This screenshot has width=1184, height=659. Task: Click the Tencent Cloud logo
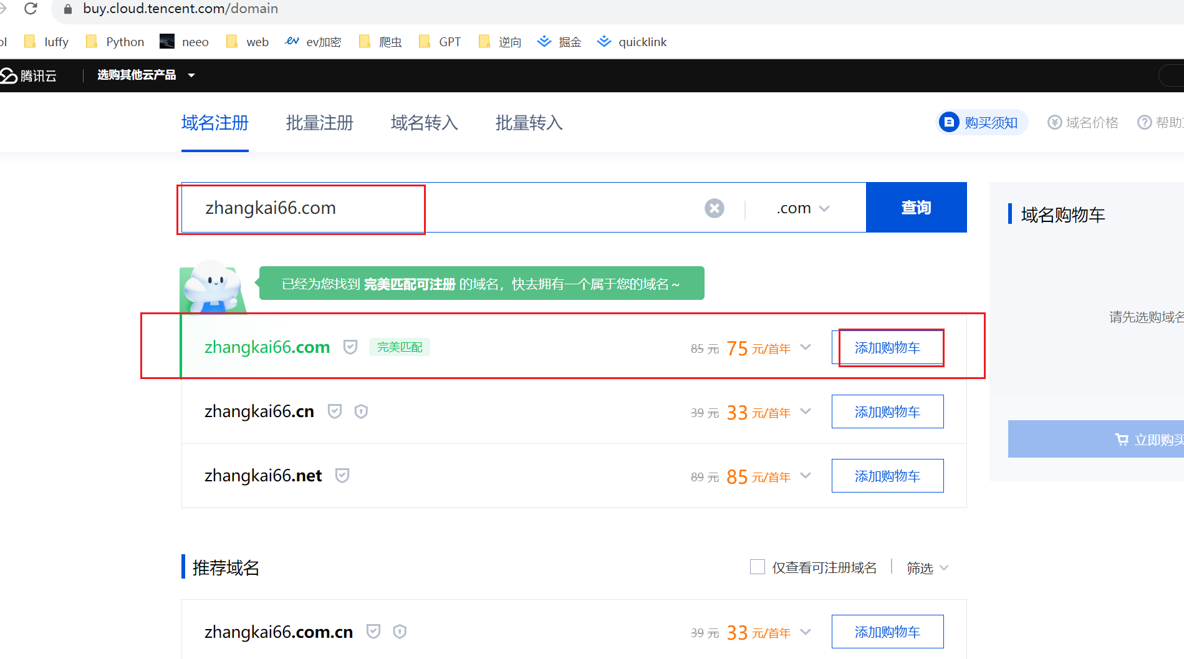[x=29, y=75]
